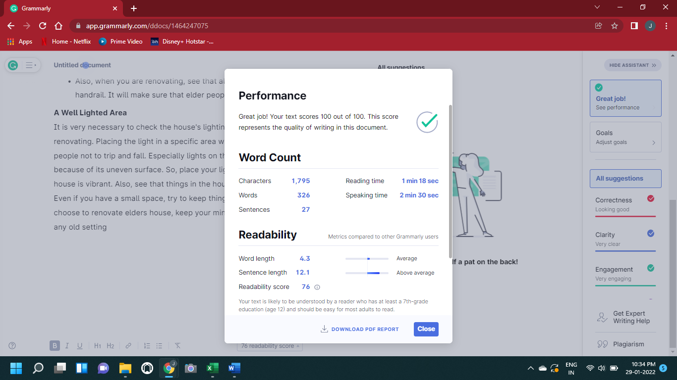Toggle Heading 2 style

[x=111, y=346]
